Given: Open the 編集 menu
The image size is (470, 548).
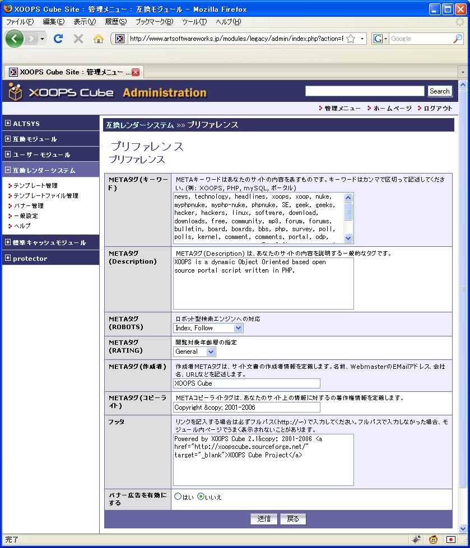Looking at the screenshot, I should 54,22.
